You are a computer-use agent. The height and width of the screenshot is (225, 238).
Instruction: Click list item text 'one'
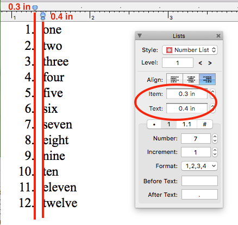[x=53, y=30]
